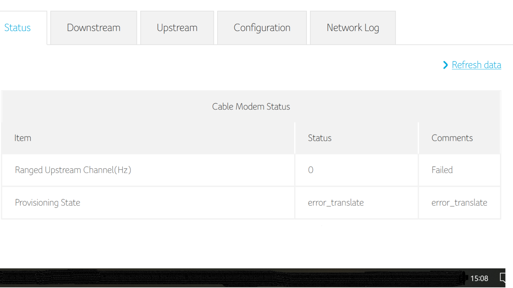Switch to the Downstream tab

click(93, 28)
